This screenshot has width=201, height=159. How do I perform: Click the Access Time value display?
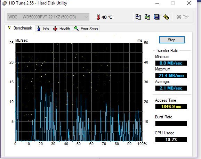[x=171, y=106]
